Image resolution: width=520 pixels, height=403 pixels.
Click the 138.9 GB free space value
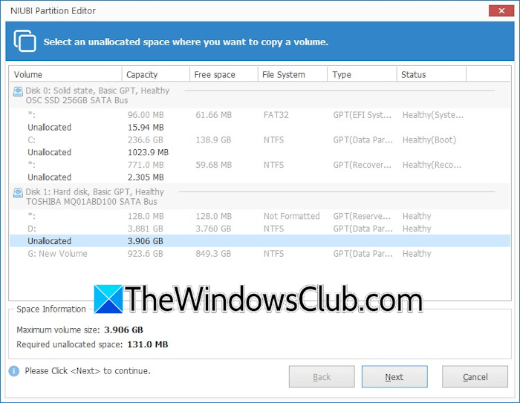[x=213, y=140]
